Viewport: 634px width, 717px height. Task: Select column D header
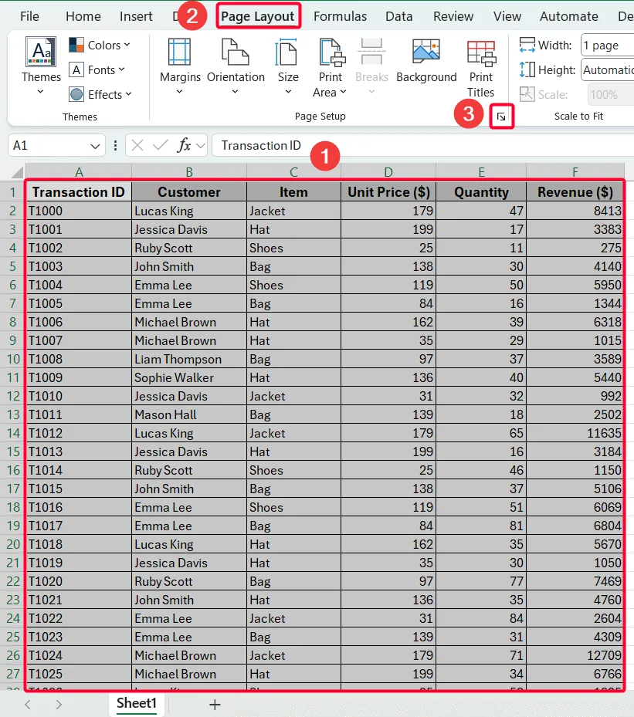pyautogui.click(x=388, y=172)
